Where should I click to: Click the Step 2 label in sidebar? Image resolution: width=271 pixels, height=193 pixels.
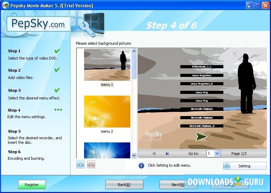[14, 70]
